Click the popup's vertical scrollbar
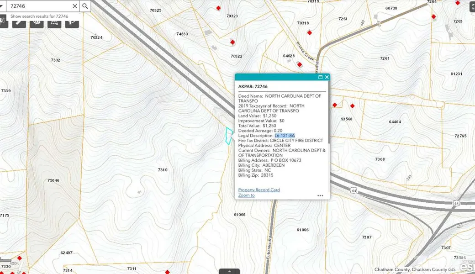This screenshot has width=475, height=274. pos(328,114)
